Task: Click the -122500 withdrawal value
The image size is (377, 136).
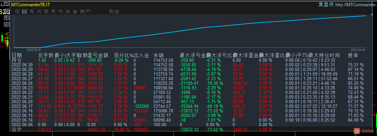Action: [x=141, y=106]
